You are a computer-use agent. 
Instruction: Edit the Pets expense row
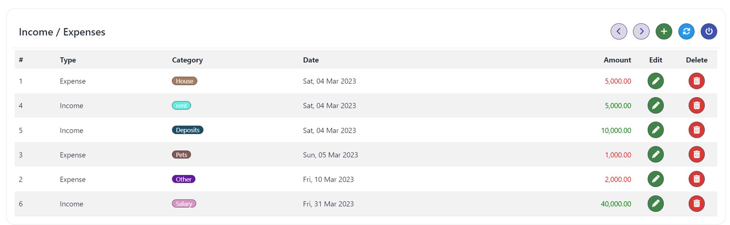(656, 155)
